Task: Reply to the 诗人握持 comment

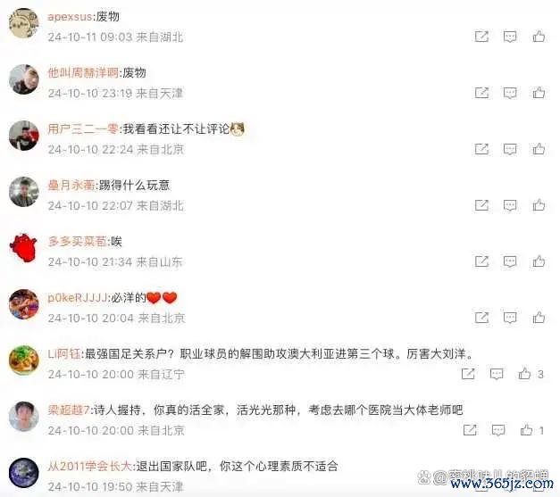Action: [498, 430]
